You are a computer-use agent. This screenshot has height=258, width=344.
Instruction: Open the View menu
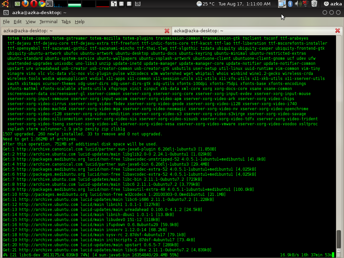point(31,22)
